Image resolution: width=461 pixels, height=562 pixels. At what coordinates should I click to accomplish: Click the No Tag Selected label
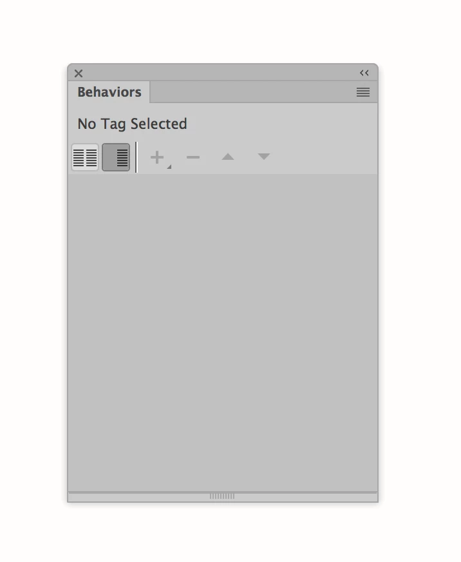click(132, 124)
